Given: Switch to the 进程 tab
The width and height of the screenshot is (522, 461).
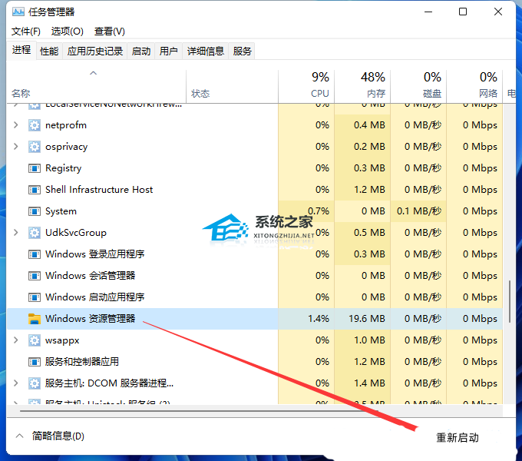Looking at the screenshot, I should pos(21,50).
